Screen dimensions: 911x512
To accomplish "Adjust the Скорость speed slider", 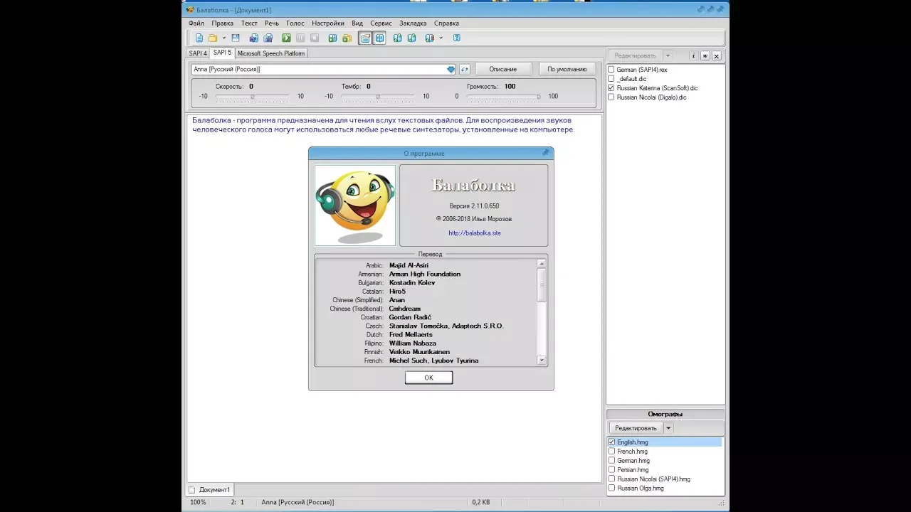I will 253,96.
